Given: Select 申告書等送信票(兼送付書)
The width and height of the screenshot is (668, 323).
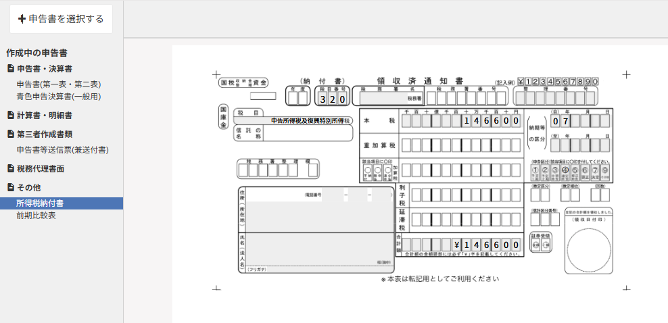Looking at the screenshot, I should point(62,150).
